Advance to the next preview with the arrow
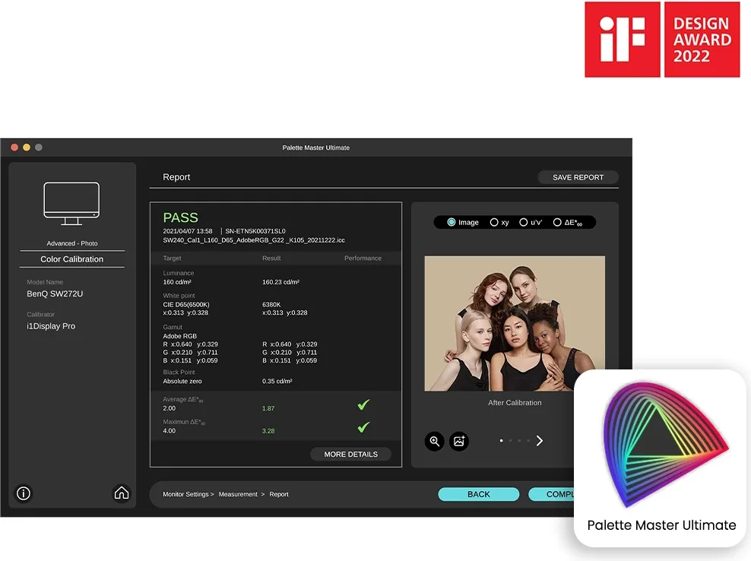The height and width of the screenshot is (561, 751). pyautogui.click(x=539, y=441)
